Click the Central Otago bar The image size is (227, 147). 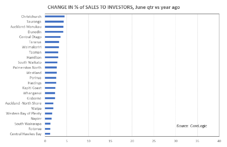click(x=53, y=37)
